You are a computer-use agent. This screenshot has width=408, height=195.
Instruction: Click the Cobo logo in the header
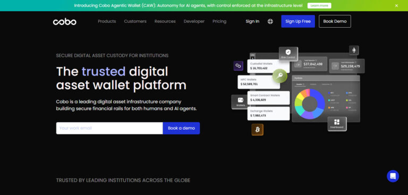point(64,22)
